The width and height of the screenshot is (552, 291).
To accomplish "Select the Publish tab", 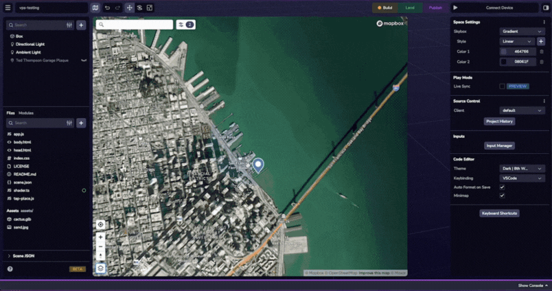I will tap(435, 8).
